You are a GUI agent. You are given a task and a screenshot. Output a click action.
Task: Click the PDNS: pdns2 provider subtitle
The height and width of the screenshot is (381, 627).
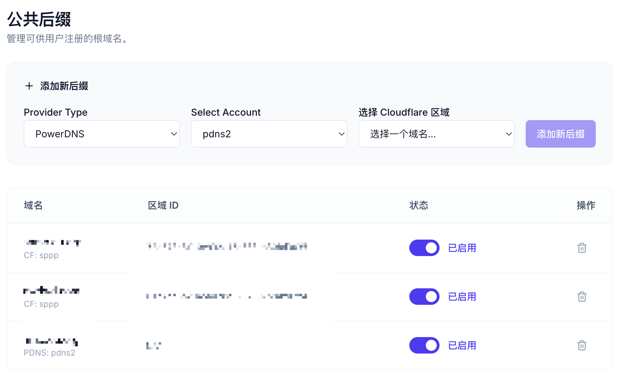point(49,353)
